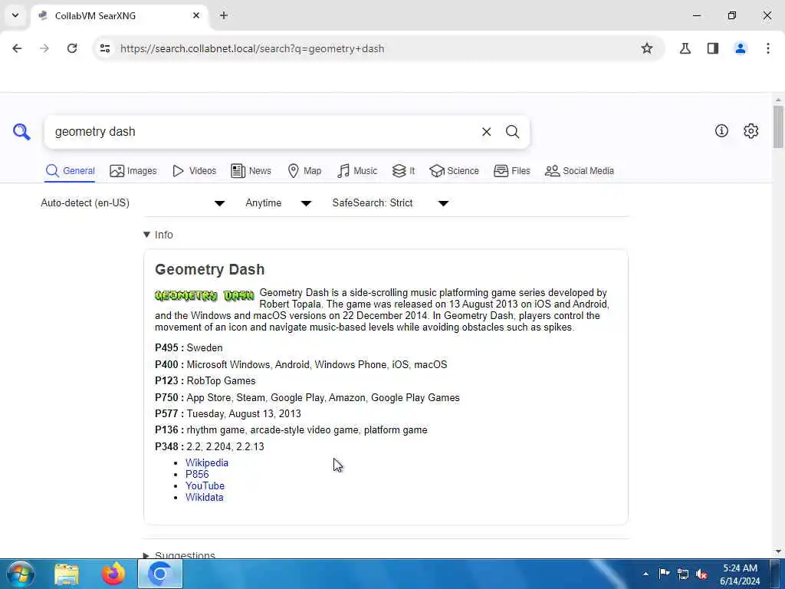Click the P400 platforms row
The height and width of the screenshot is (589, 785).
coord(301,364)
